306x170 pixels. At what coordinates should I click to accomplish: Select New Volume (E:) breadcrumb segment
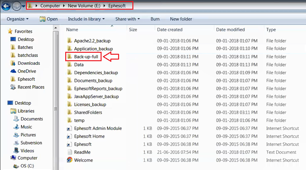point(84,6)
